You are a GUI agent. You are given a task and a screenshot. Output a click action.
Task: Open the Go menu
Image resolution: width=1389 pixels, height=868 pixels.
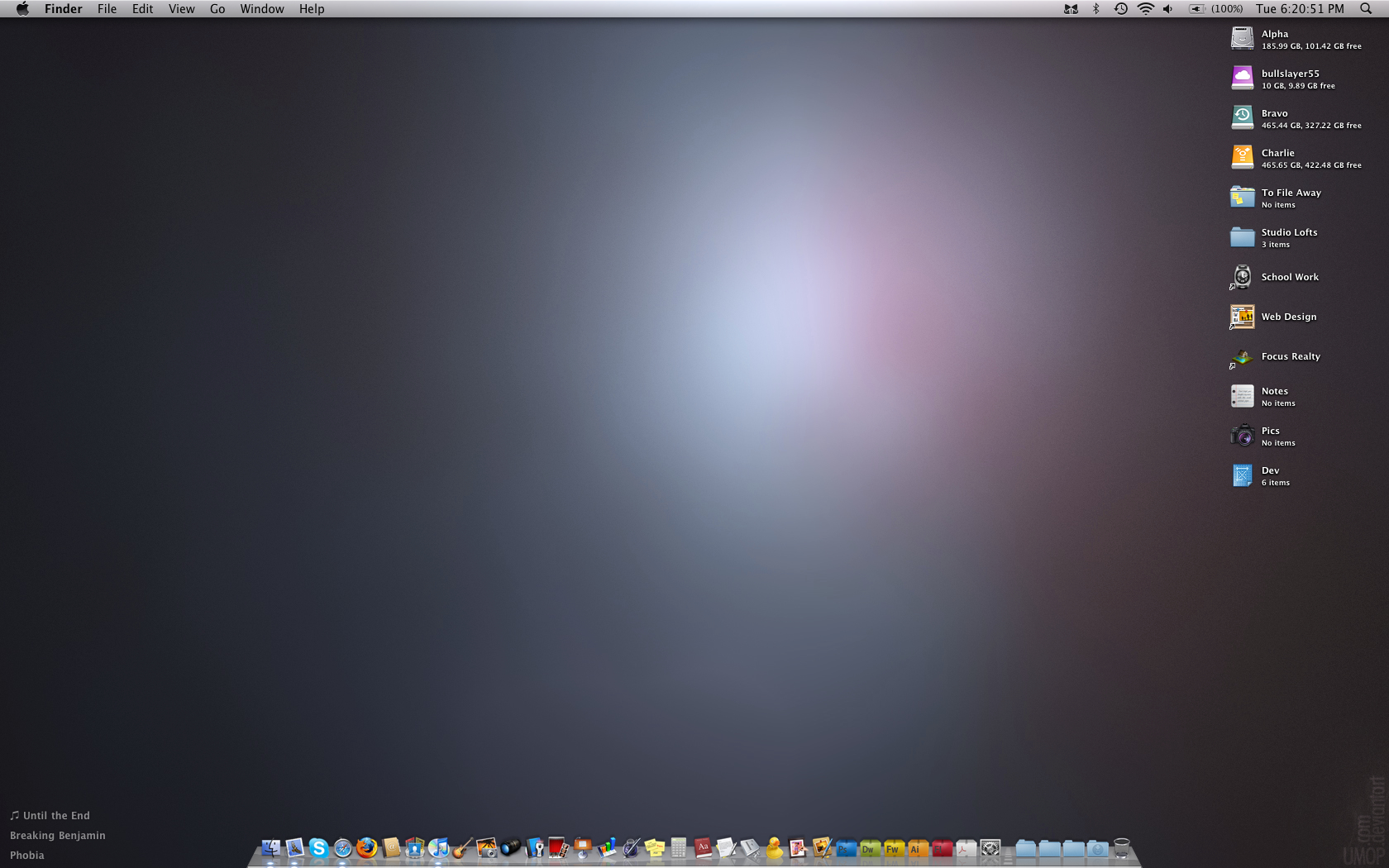tap(217, 9)
